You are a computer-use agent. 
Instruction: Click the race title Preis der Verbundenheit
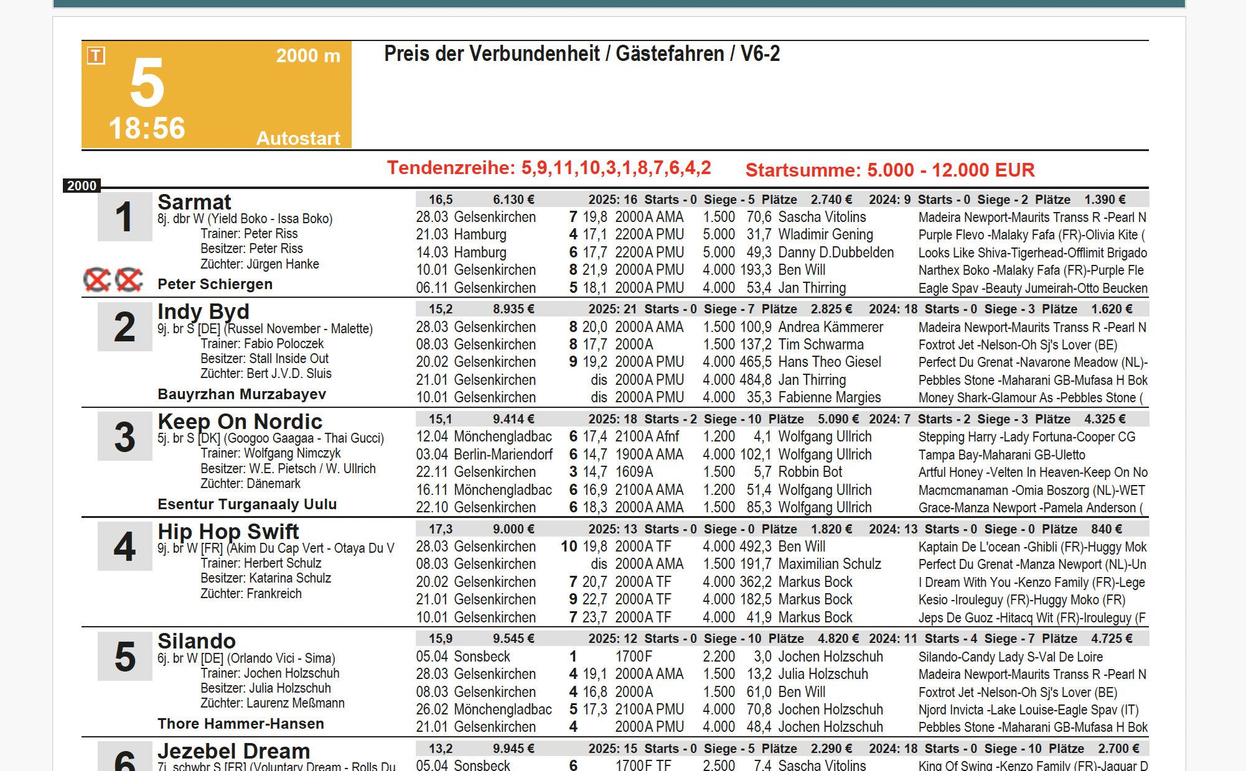(x=581, y=53)
